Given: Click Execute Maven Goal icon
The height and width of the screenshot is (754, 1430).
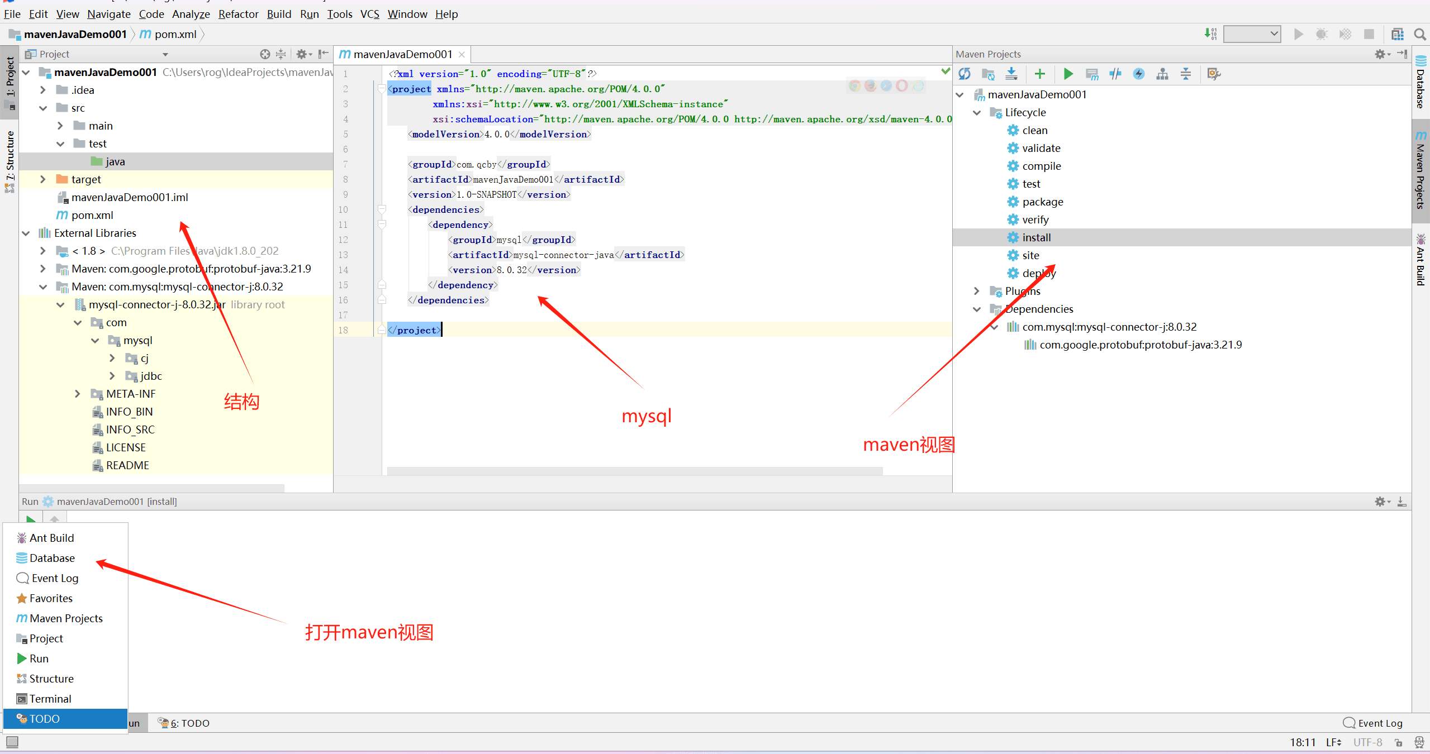Looking at the screenshot, I should [1092, 74].
